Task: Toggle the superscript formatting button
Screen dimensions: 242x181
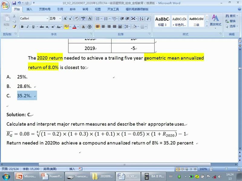Action: [53, 27]
